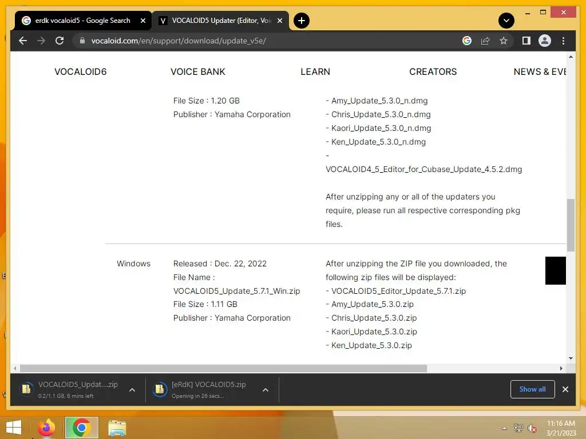The height and width of the screenshot is (439, 586).
Task: Open the Chrome three-dot menu
Action: tap(563, 41)
